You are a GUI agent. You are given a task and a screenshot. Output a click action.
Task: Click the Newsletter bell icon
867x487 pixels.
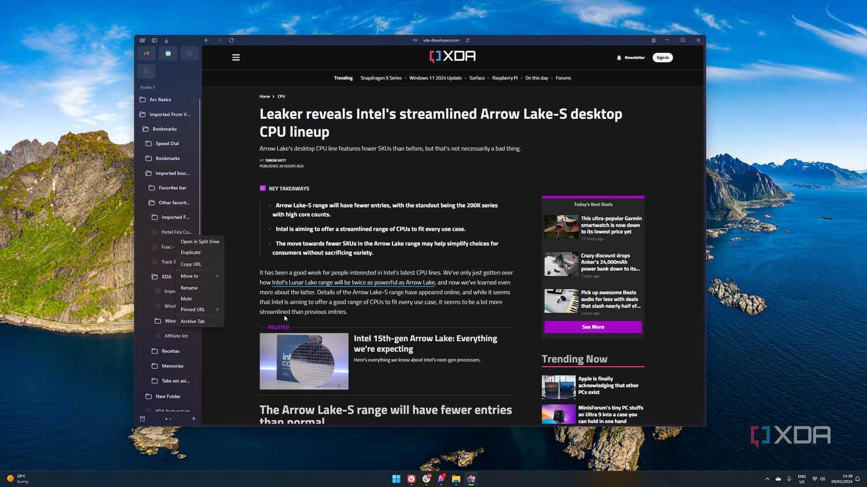(x=619, y=58)
